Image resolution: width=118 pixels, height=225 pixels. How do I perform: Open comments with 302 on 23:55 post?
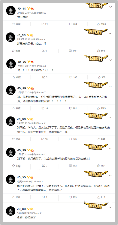pos(73,166)
